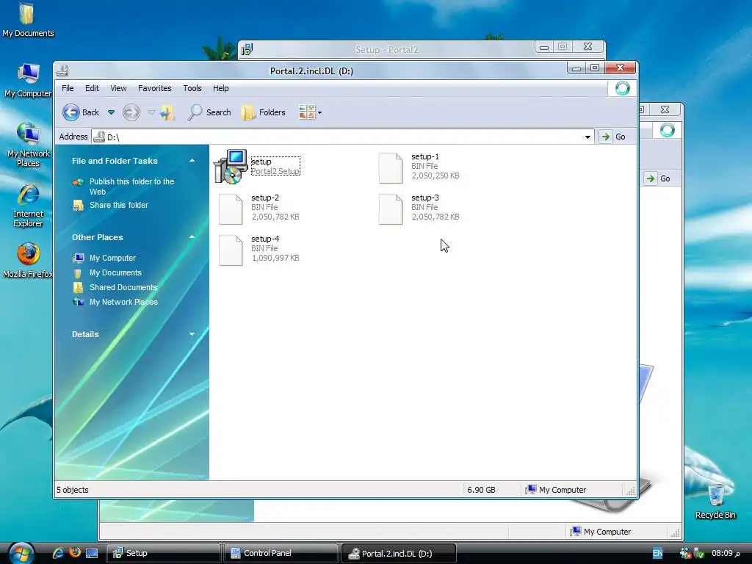The image size is (752, 564).
Task: Toggle the Folders pane
Action: point(264,112)
